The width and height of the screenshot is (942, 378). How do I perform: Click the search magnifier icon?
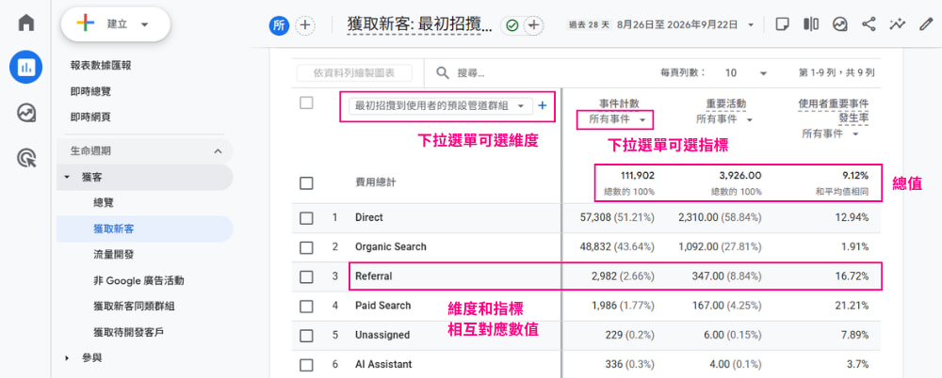click(443, 73)
